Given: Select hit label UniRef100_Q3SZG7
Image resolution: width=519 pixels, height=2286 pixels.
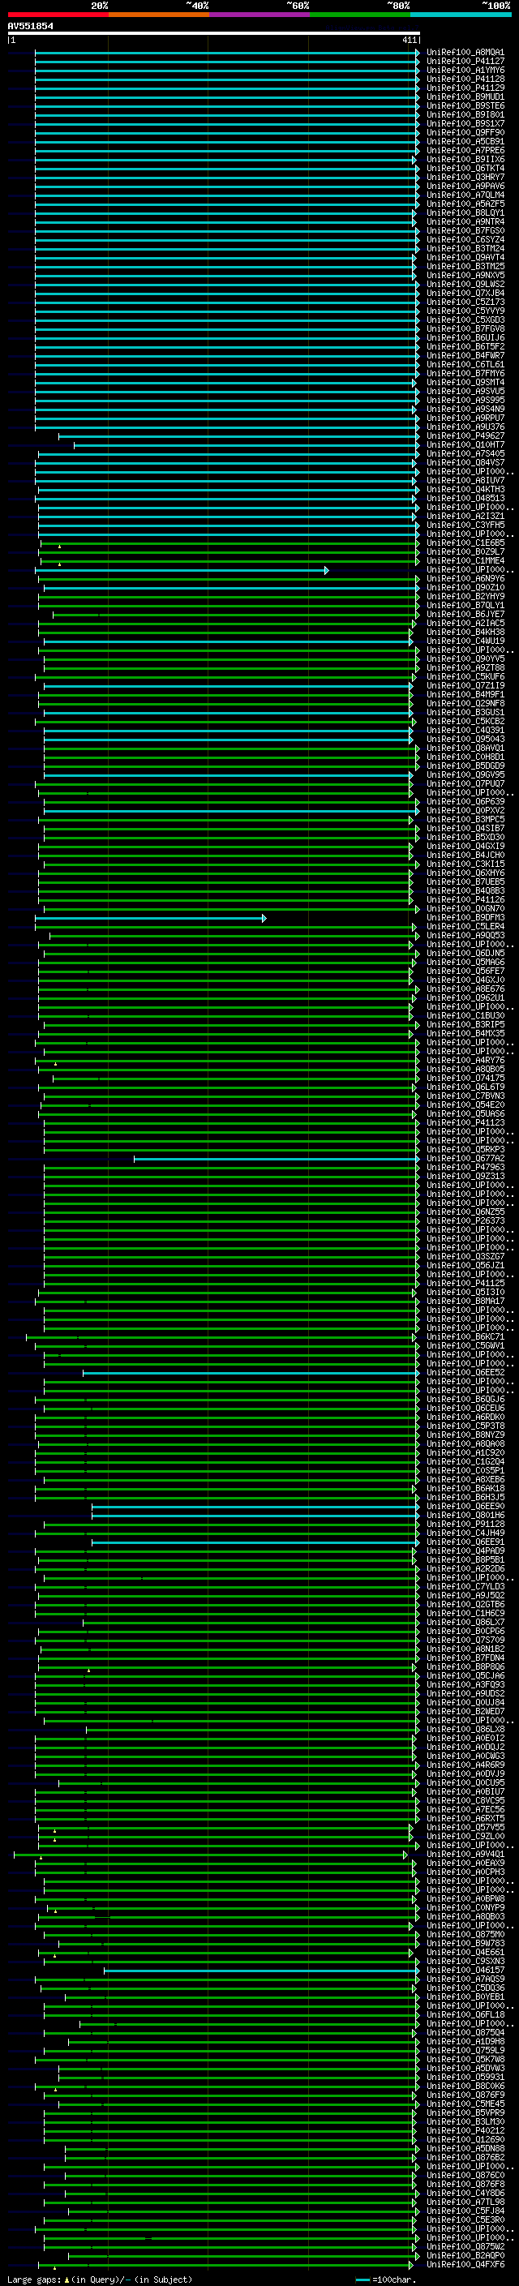Looking at the screenshot, I should pyautogui.click(x=465, y=1257).
